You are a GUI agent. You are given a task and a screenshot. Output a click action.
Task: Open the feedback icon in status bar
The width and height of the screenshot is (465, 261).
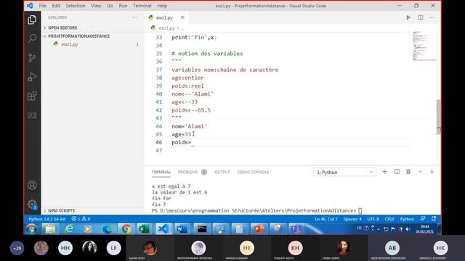click(423, 219)
